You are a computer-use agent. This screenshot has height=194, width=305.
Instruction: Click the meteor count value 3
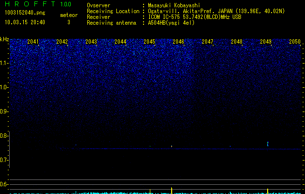pos(69,22)
